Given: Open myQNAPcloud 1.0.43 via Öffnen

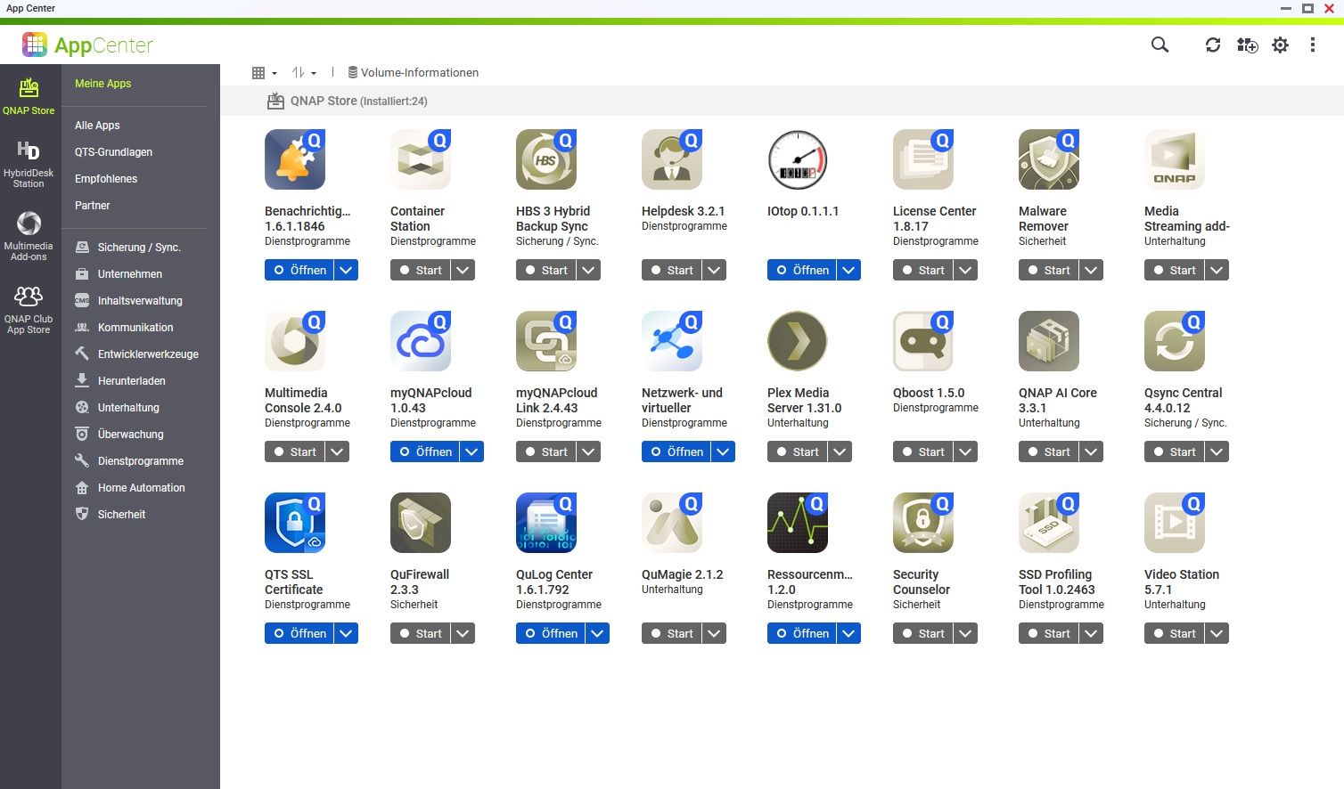Looking at the screenshot, I should (x=425, y=451).
